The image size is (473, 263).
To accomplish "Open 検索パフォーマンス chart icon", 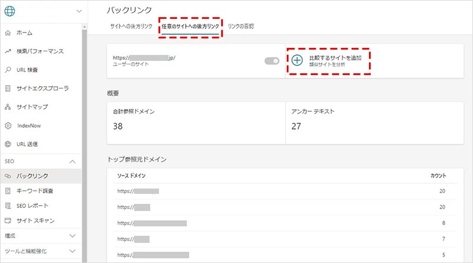I will [x=8, y=51].
